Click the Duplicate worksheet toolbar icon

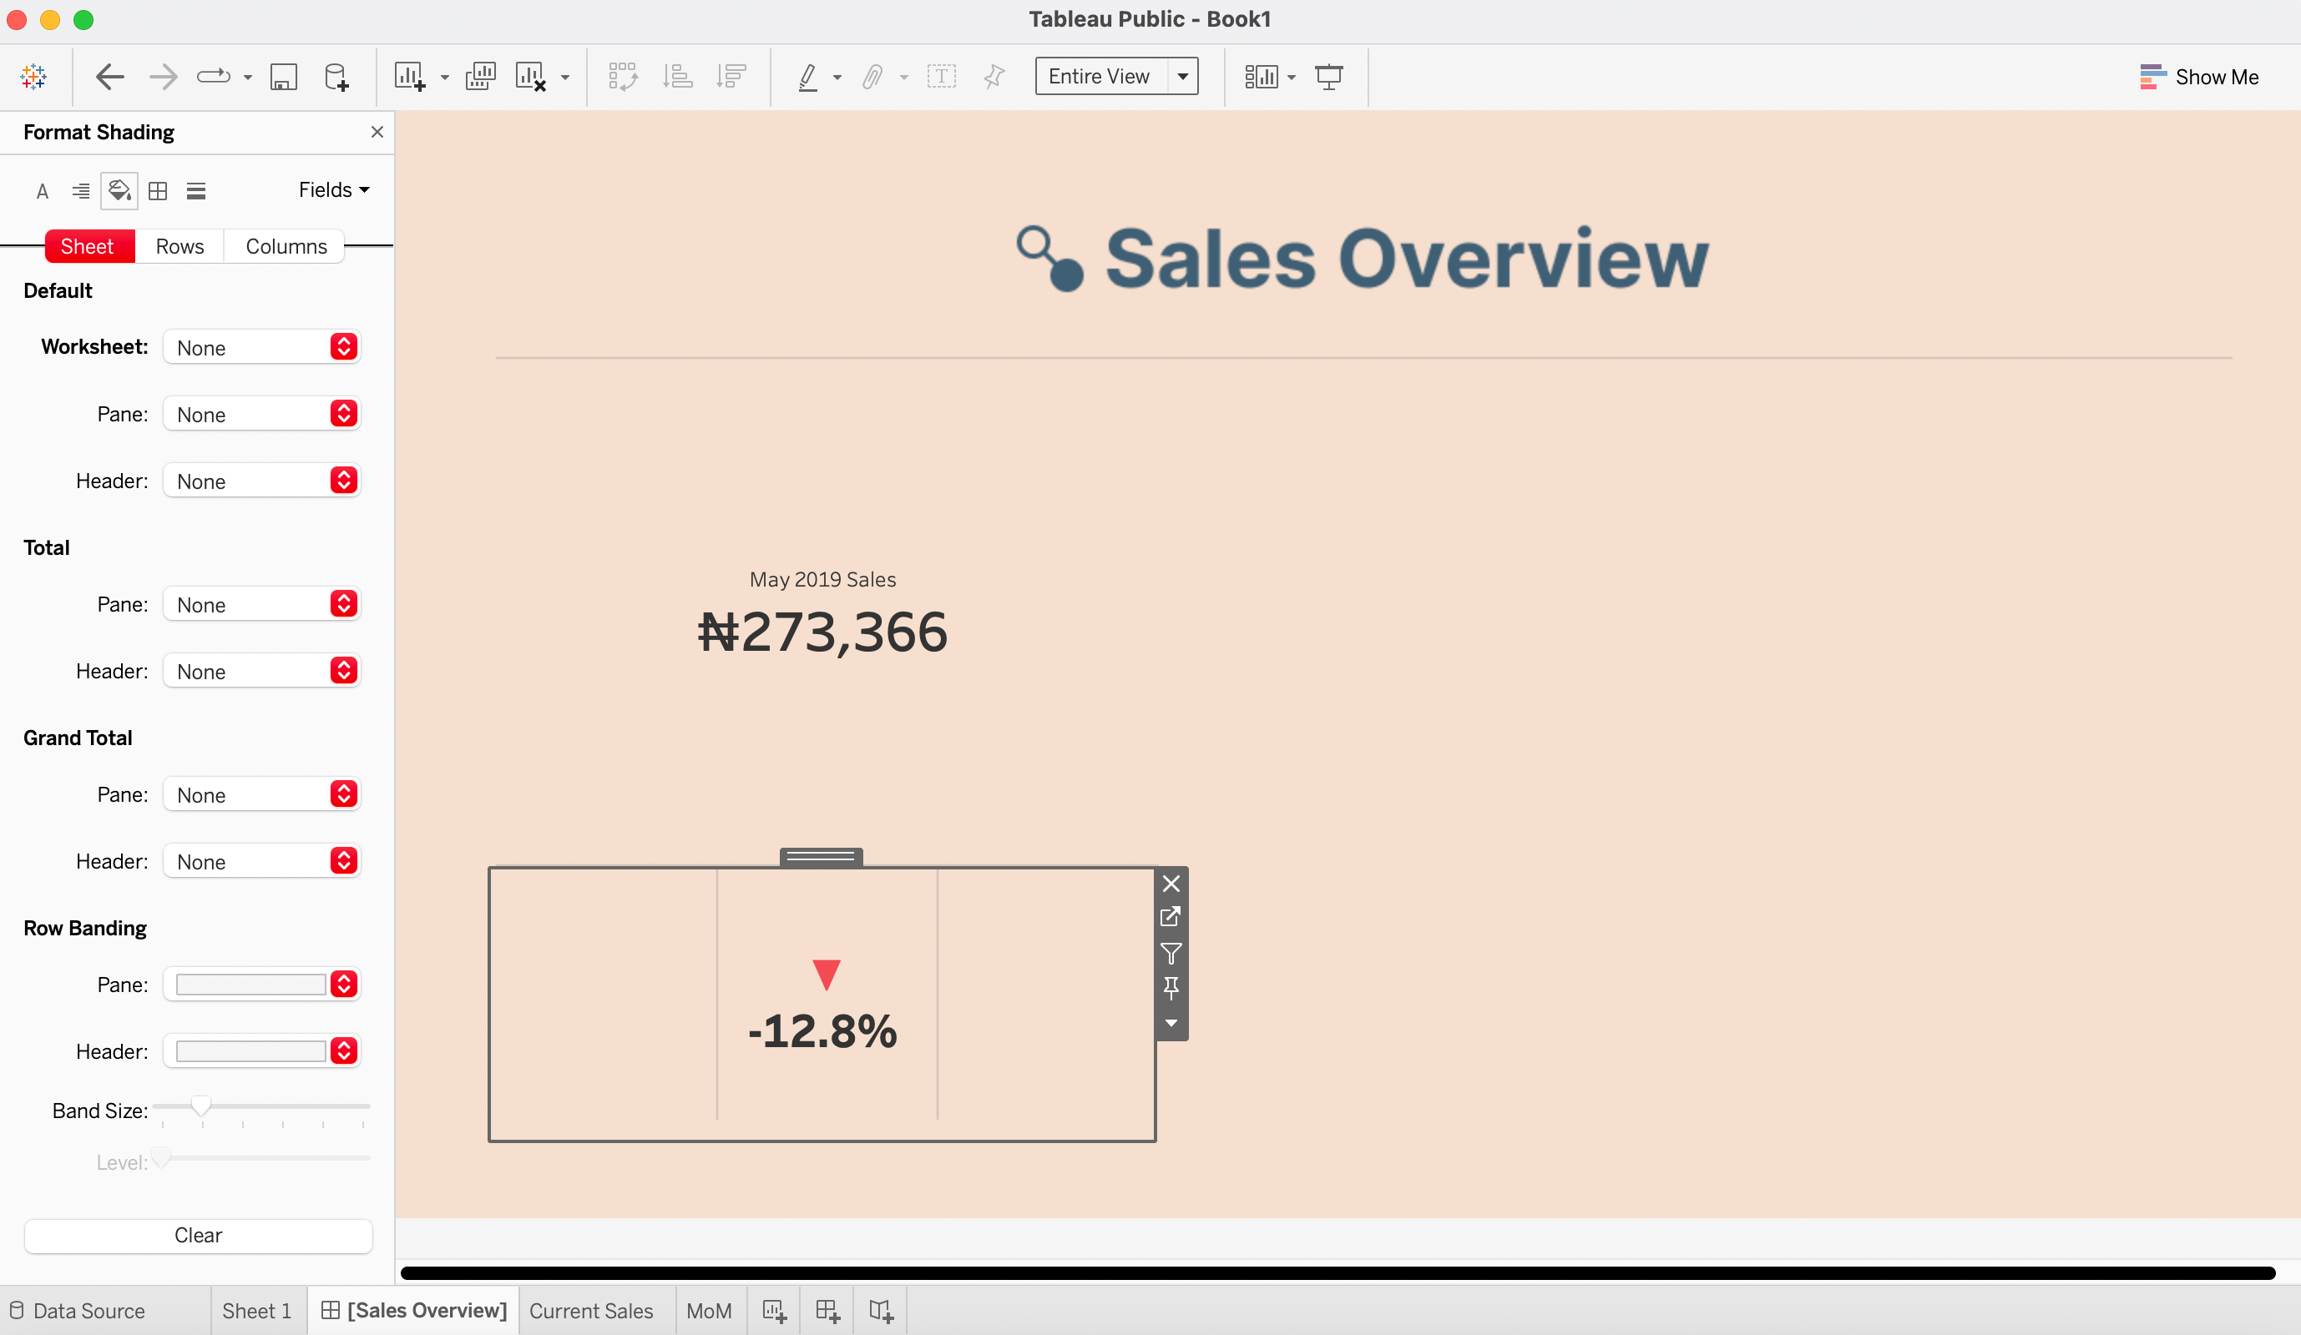480,77
